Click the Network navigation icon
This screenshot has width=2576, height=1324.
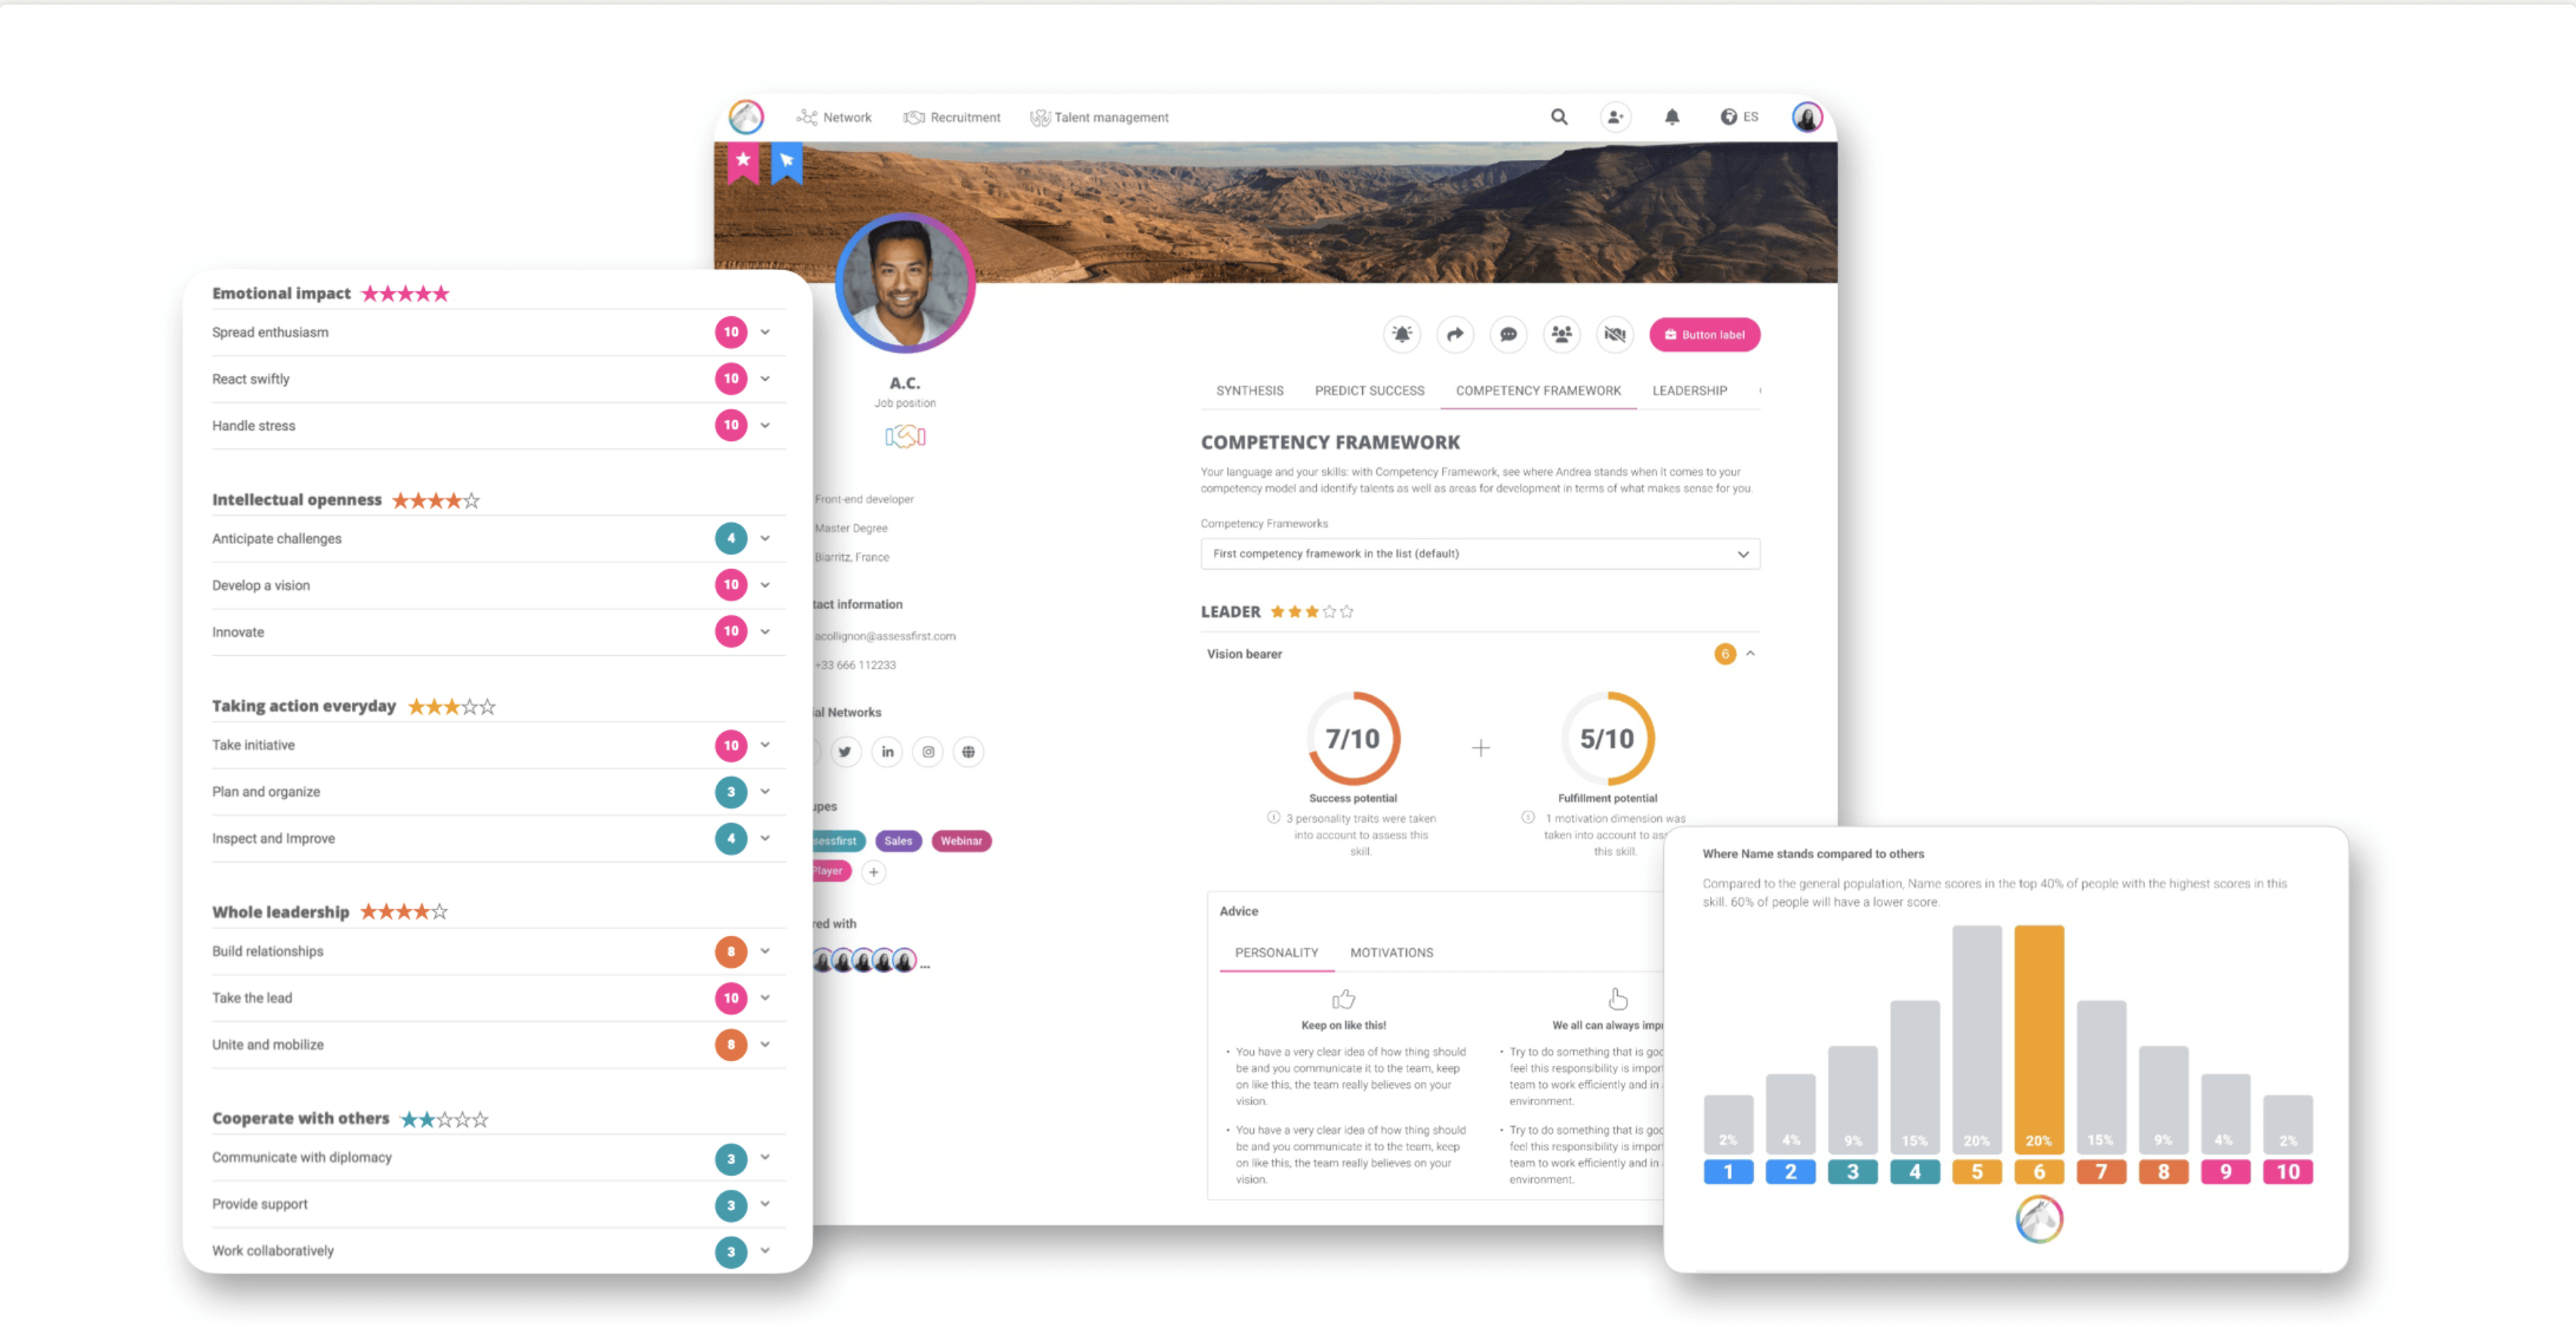tap(809, 115)
